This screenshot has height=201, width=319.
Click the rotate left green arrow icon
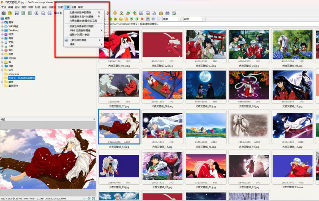click(x=128, y=13)
